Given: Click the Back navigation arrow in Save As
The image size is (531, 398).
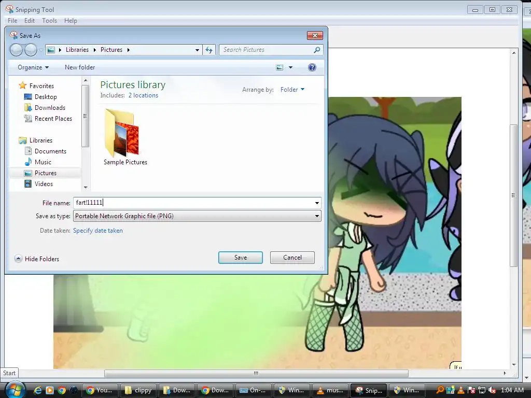Looking at the screenshot, I should point(16,50).
